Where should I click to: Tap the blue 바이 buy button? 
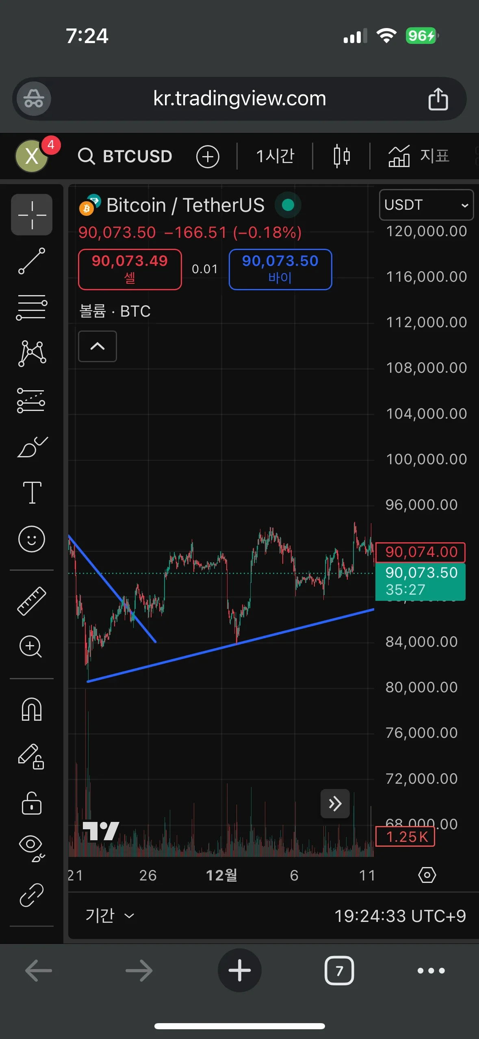coord(280,269)
